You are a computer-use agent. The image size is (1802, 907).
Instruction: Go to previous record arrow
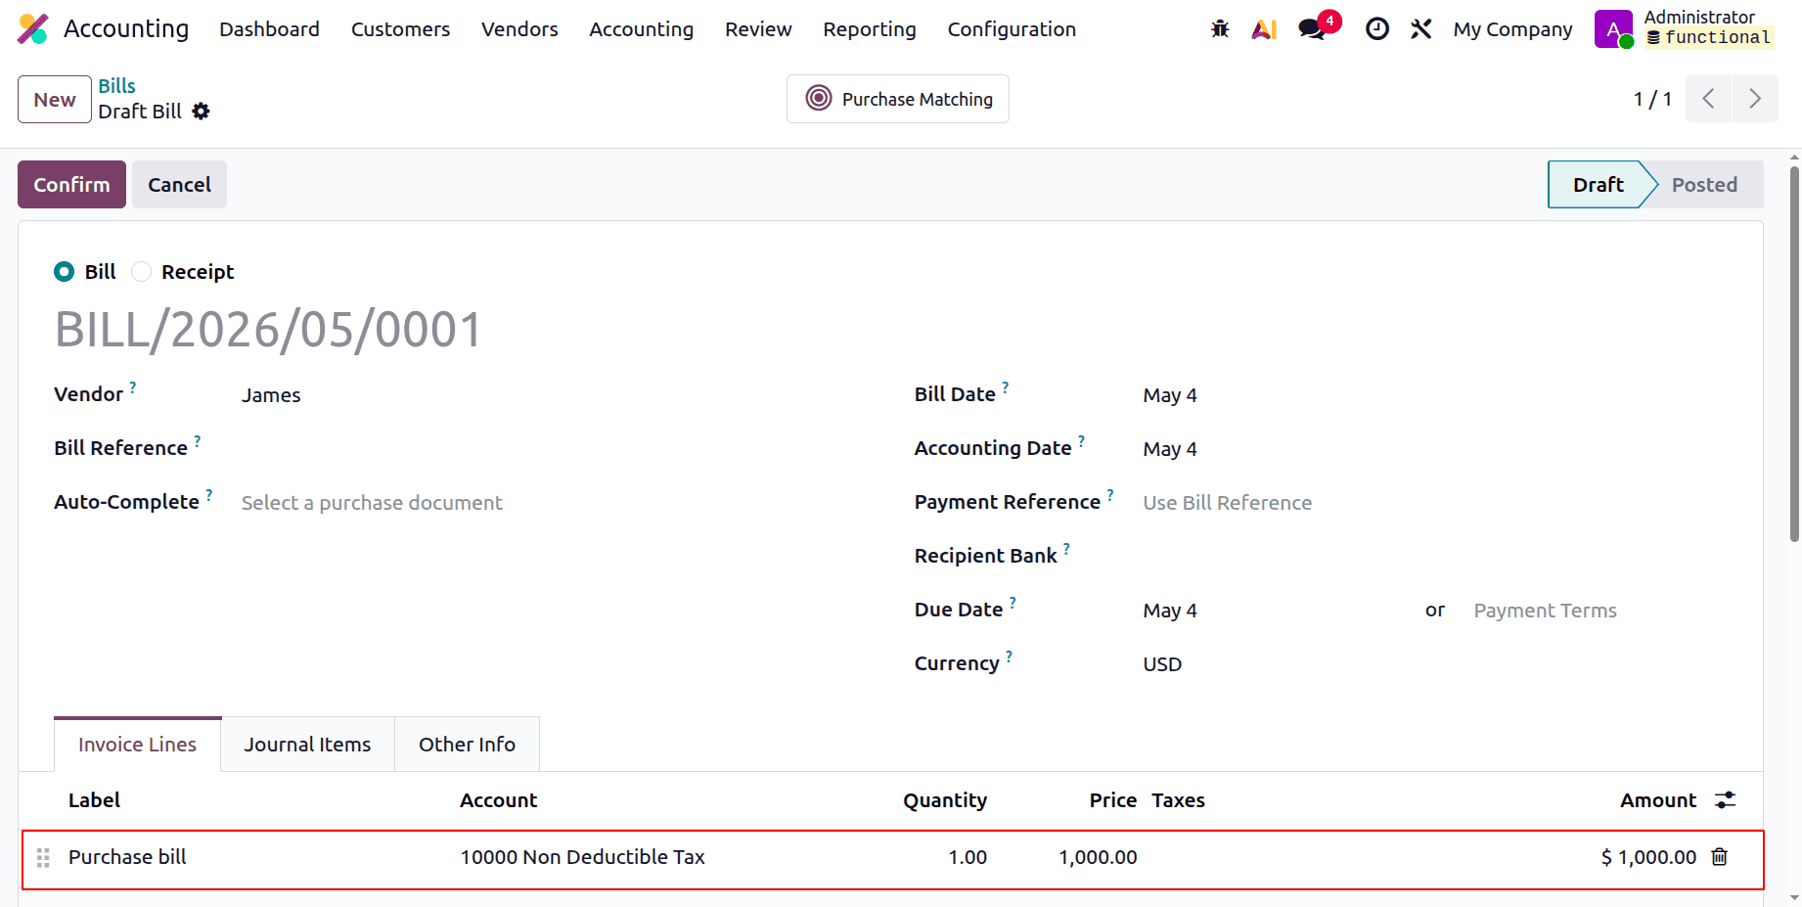click(x=1708, y=99)
